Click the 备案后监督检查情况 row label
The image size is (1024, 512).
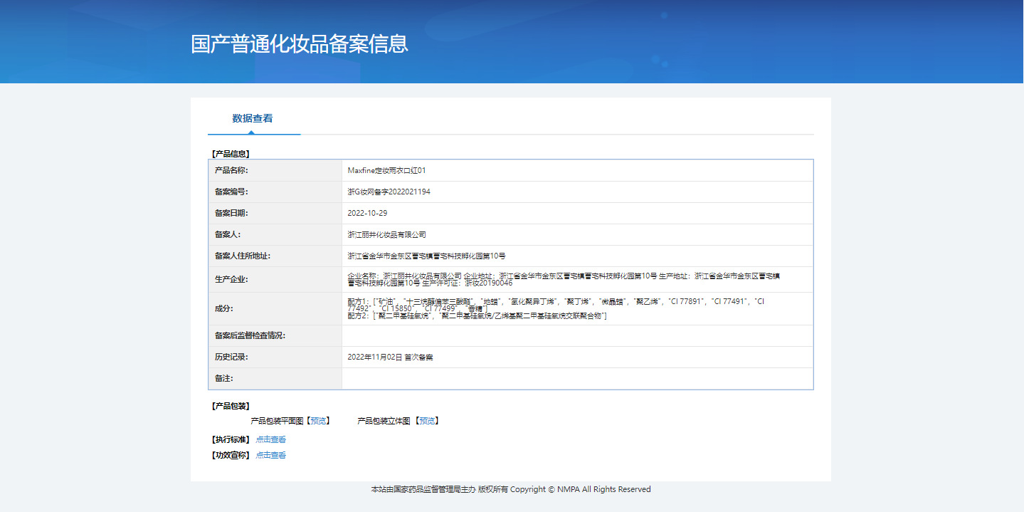(x=250, y=336)
